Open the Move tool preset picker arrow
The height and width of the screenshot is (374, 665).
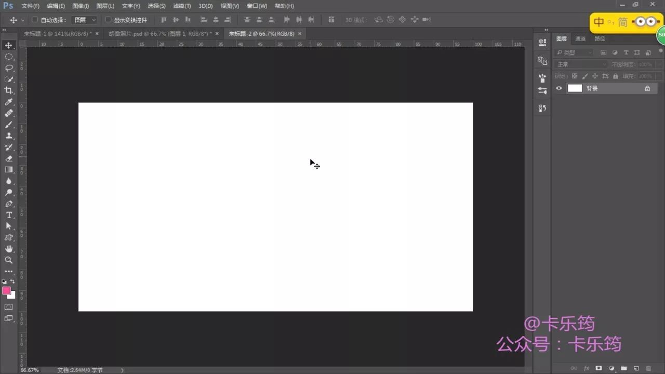point(23,20)
